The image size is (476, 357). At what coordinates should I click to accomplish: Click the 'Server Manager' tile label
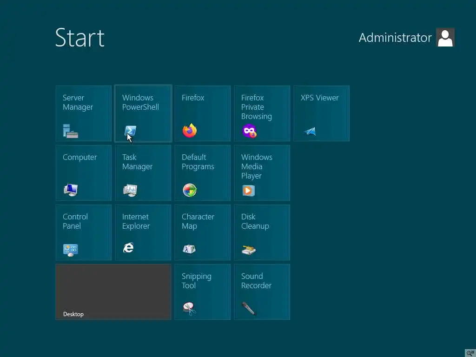coord(78,102)
